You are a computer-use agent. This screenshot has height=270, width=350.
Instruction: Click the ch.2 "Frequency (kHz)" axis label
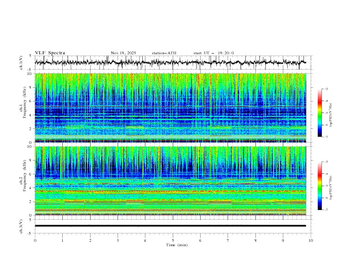[25, 176]
